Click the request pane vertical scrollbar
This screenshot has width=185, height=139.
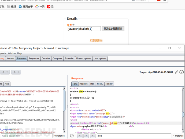coord(64,101)
